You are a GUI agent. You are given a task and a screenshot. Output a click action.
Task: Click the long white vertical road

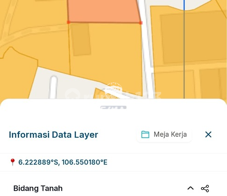click(x=146, y=50)
